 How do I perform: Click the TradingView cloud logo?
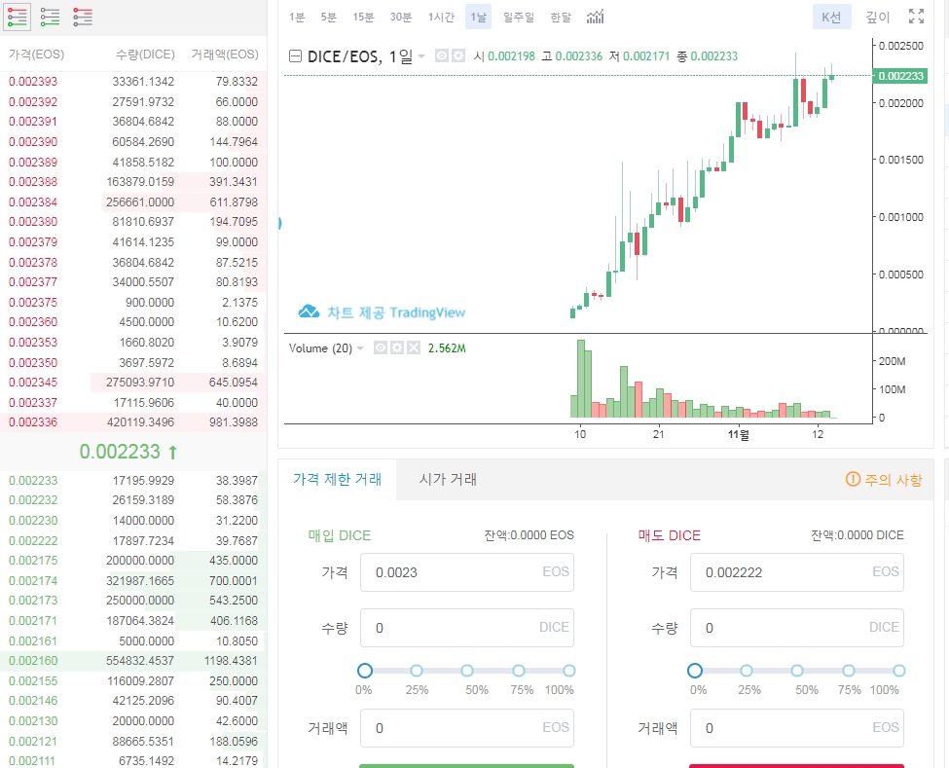click(x=309, y=311)
